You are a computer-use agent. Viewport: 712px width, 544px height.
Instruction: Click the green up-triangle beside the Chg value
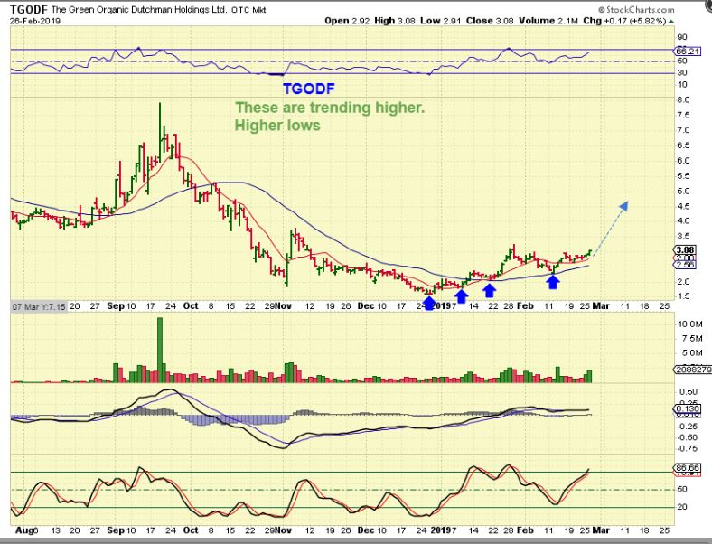(x=671, y=22)
